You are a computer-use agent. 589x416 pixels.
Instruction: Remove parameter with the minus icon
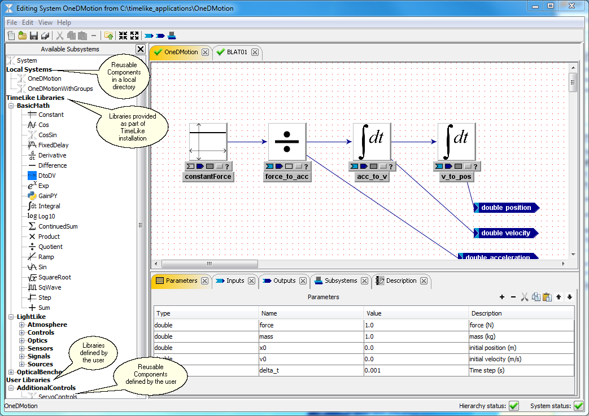(x=513, y=297)
